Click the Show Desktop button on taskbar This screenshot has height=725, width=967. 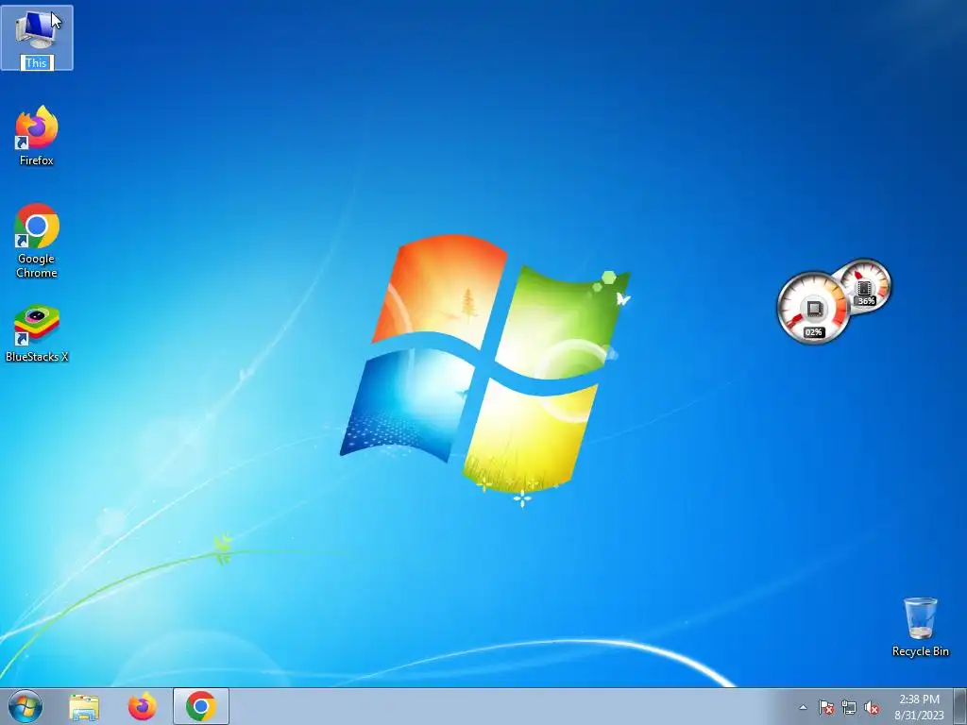click(960, 706)
